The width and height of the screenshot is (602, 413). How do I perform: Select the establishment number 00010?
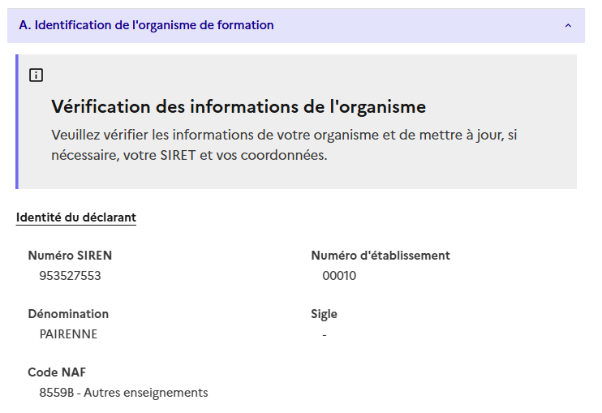339,276
